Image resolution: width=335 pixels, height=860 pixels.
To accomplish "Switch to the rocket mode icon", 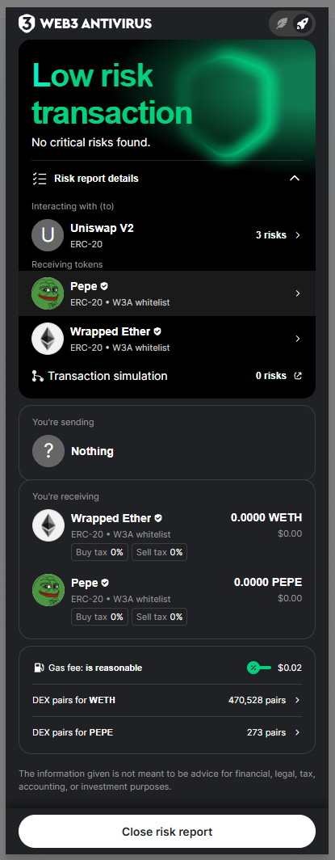I will (x=302, y=23).
